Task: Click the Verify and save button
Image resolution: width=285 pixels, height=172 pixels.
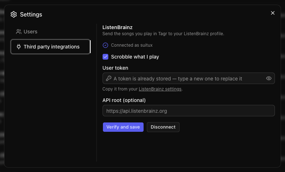Action: (123, 127)
